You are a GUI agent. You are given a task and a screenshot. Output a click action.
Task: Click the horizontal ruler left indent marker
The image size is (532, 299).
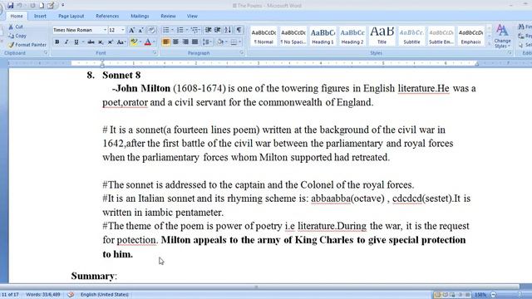102,63
